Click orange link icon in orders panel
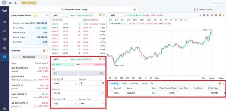The height and width of the screenshot is (111, 226). pos(220,83)
